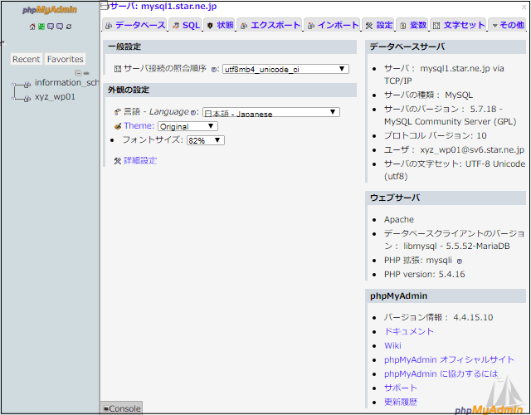Click the help icon next to サーバ接続の照合順序
Image resolution: width=531 pixels, height=415 pixels.
coord(214,70)
